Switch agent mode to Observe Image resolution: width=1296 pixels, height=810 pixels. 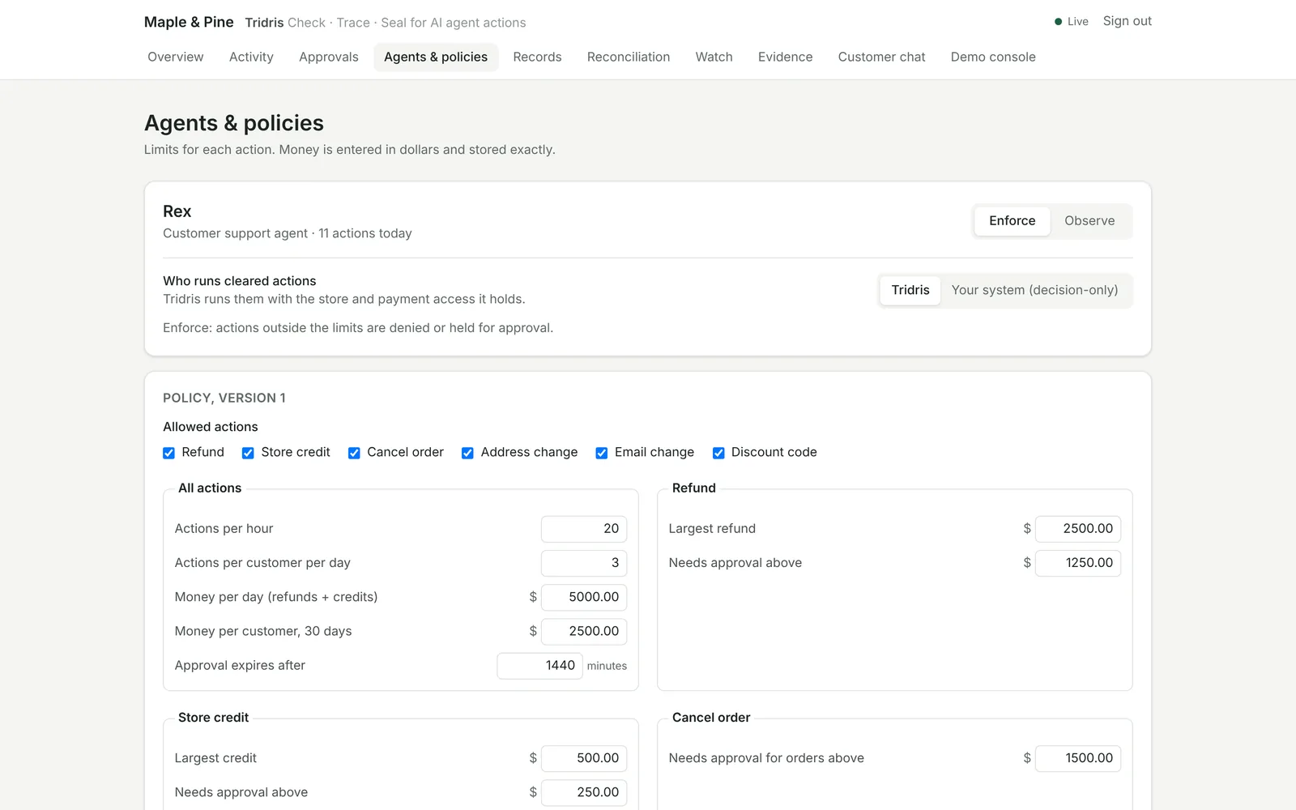1089,221
